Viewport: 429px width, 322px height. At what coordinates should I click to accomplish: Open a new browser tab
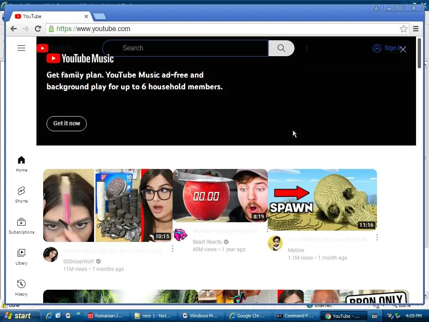[100, 17]
